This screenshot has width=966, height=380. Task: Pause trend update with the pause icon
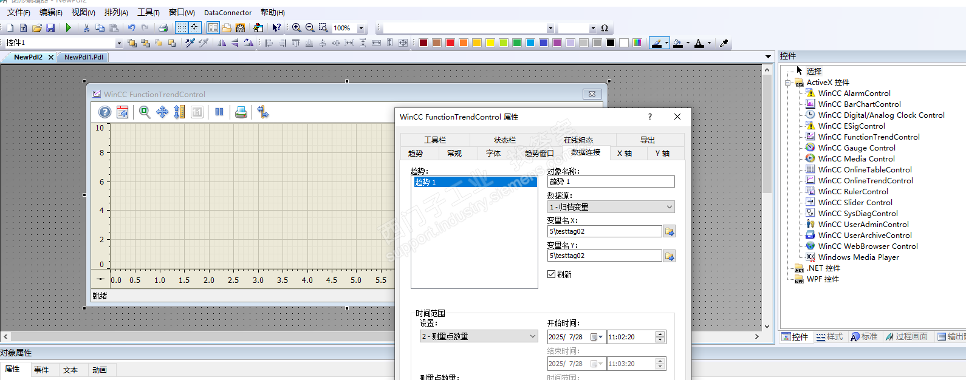tap(219, 112)
